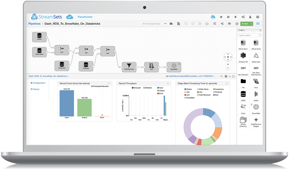
Task: Open user account icon in header
Action: click(x=250, y=17)
